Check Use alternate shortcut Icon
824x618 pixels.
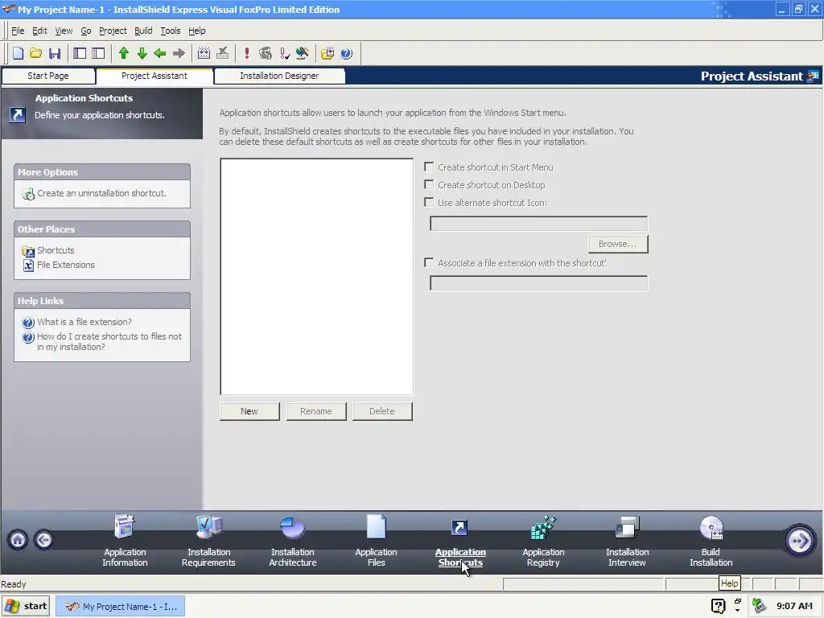(429, 202)
